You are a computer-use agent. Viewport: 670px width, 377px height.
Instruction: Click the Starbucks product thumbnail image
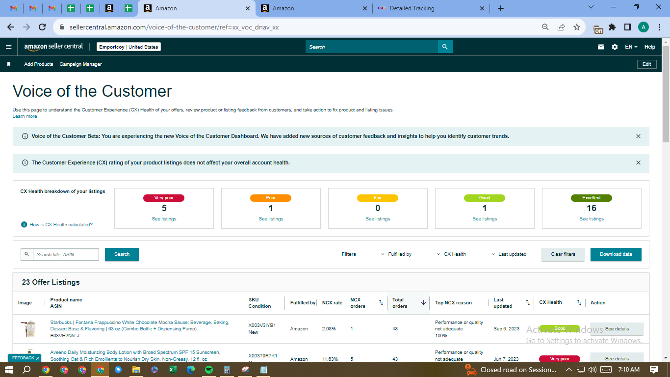(29, 328)
